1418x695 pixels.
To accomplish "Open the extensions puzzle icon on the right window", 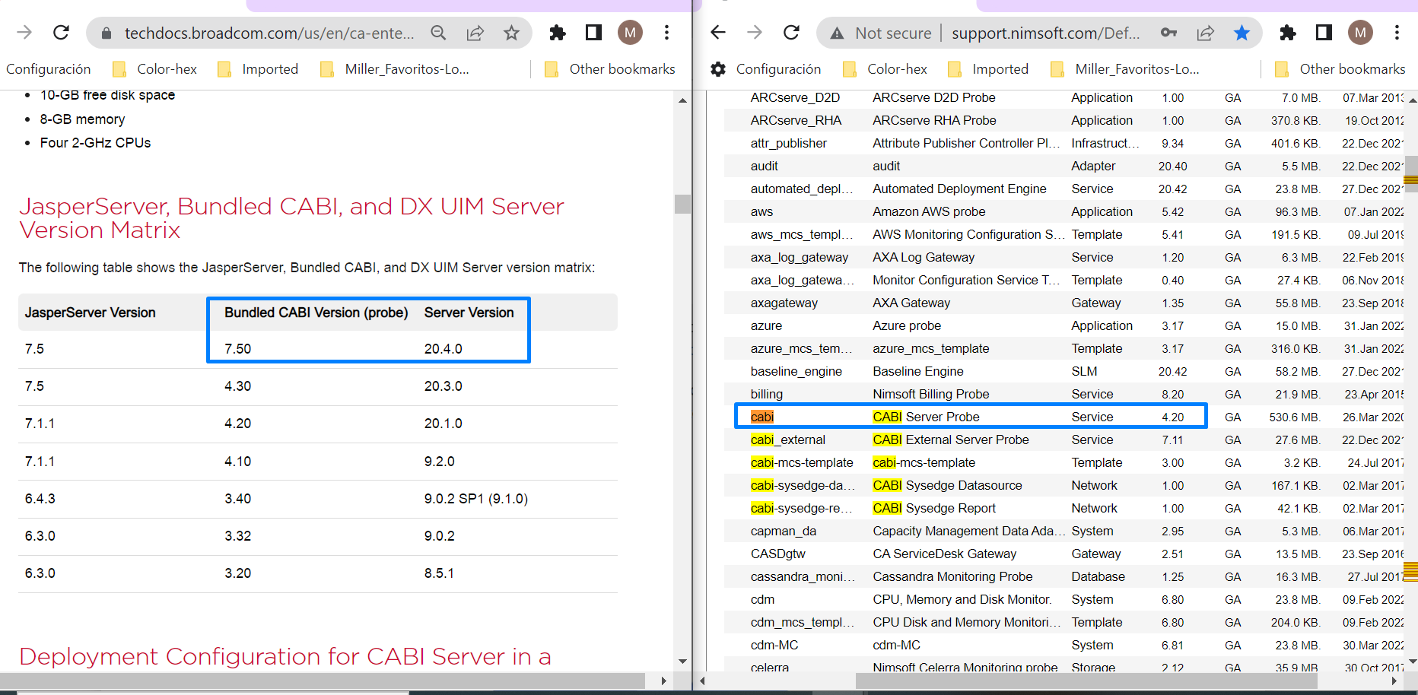I will (1288, 32).
